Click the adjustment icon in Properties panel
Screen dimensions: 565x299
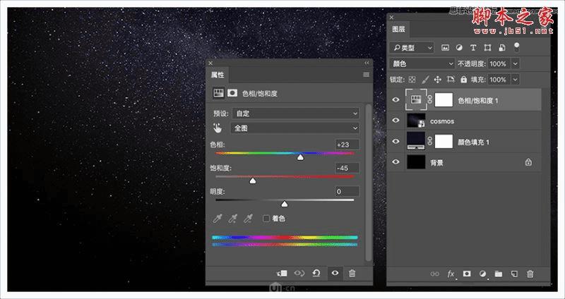[218, 93]
